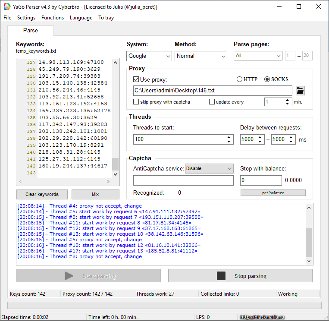Open the AntiCaptcha service dropdown
The width and height of the screenshot is (329, 322).
click(x=209, y=168)
